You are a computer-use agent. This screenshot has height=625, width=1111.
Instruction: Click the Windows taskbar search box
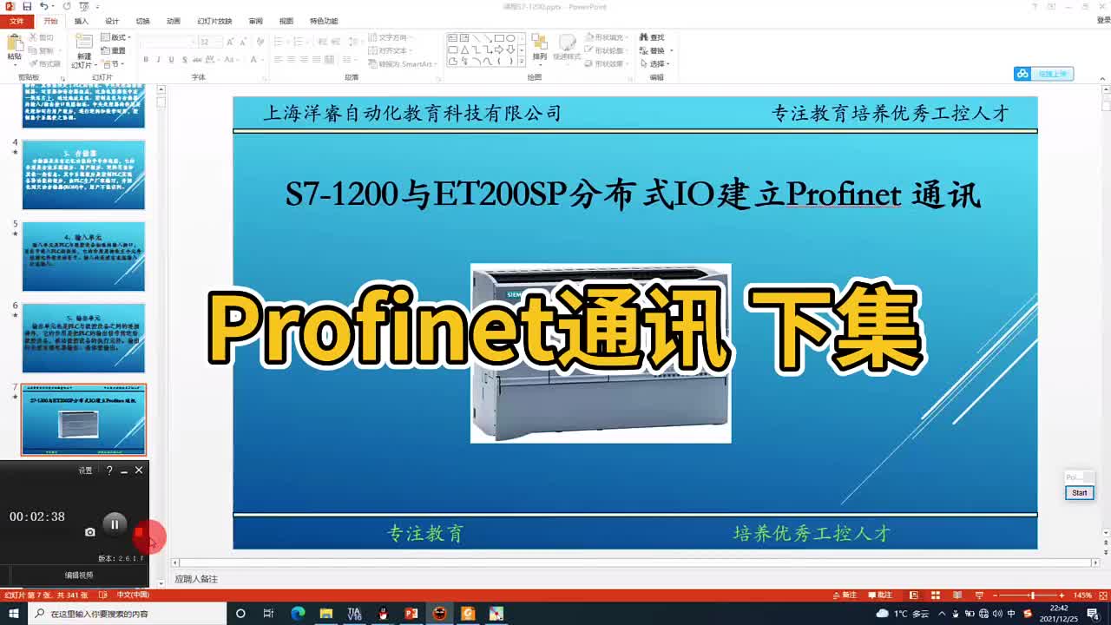pyautogui.click(x=127, y=613)
